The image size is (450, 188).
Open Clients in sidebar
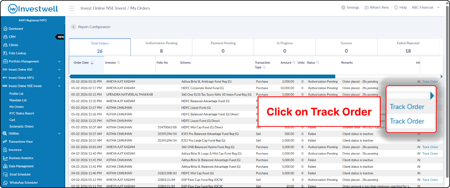click(13, 45)
